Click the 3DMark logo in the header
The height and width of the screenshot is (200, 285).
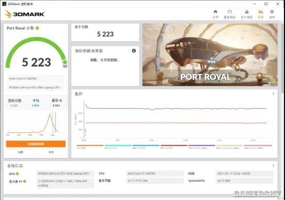25,14
